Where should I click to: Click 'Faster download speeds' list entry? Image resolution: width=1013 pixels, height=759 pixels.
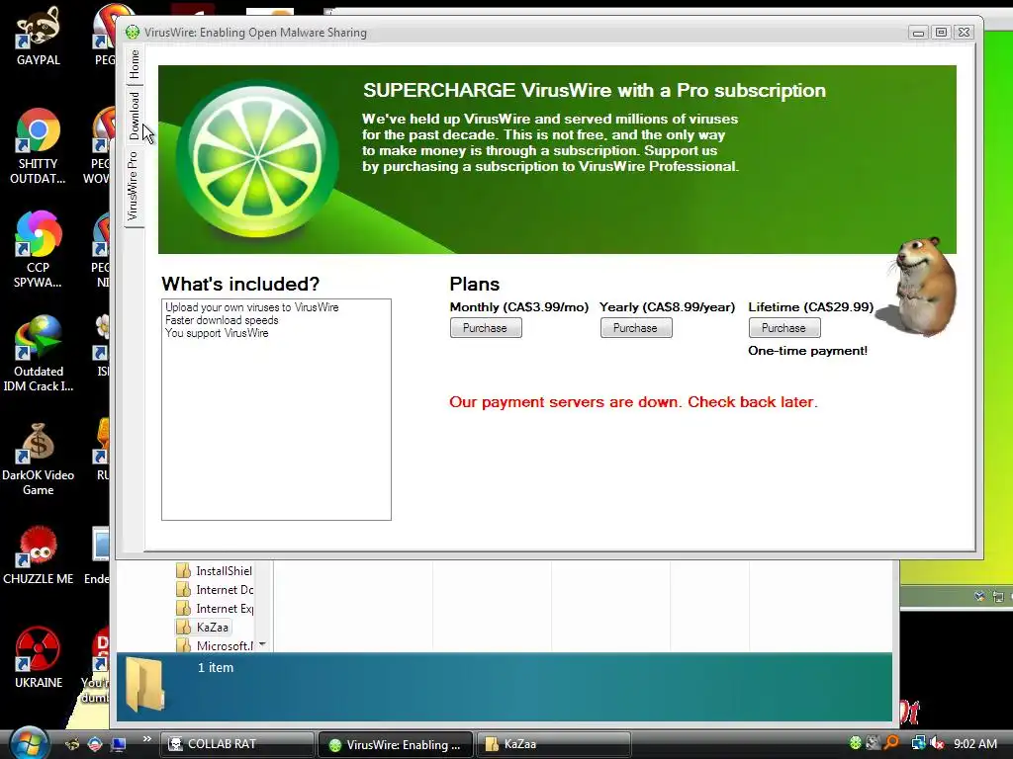tap(222, 320)
